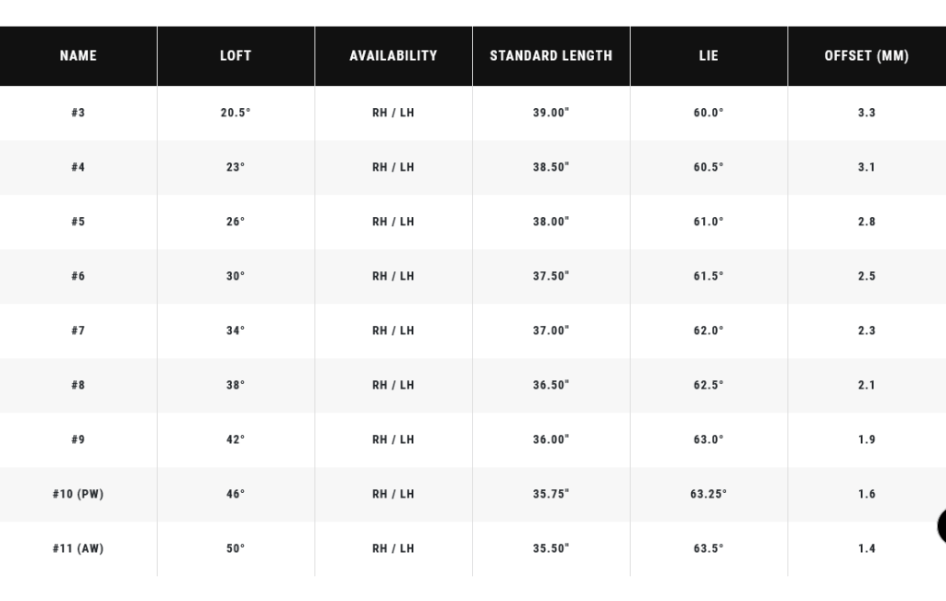Click the LOFT column header
This screenshot has width=946, height=601.
coord(236,56)
